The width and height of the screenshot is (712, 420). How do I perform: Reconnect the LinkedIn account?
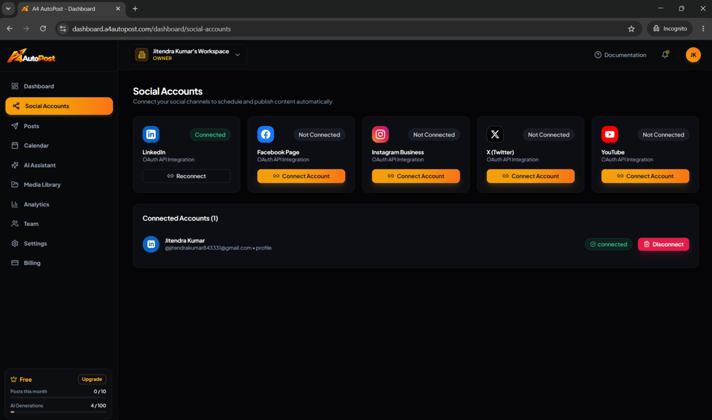(186, 176)
